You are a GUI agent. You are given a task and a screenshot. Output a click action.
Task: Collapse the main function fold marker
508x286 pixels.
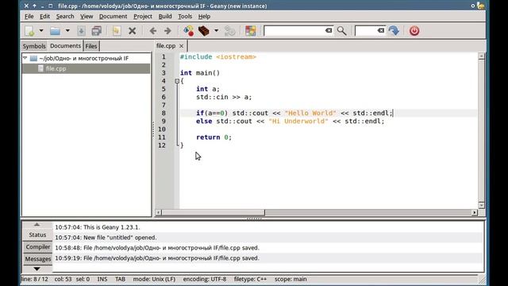pos(177,81)
